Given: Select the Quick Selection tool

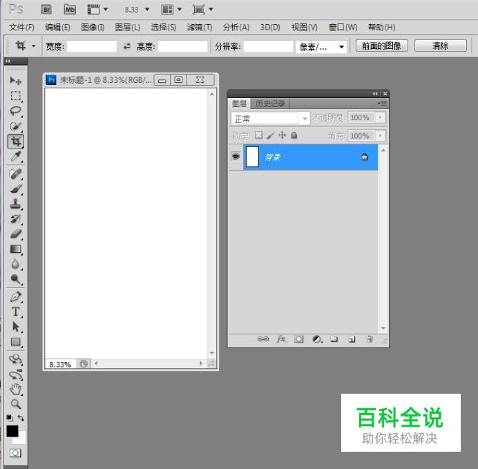Looking at the screenshot, I should click(x=16, y=126).
